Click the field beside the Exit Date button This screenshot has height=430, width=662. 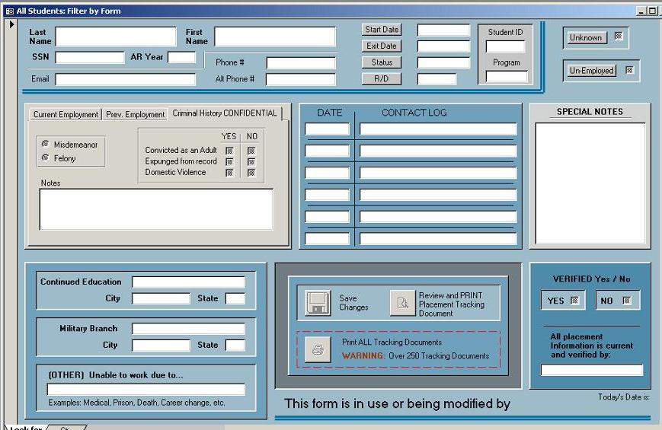tap(443, 46)
